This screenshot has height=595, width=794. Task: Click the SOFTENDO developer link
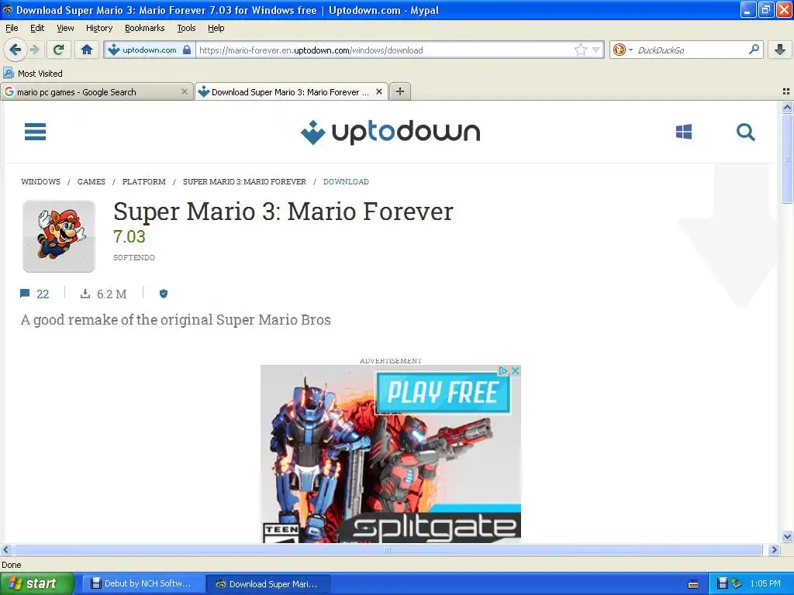click(133, 257)
